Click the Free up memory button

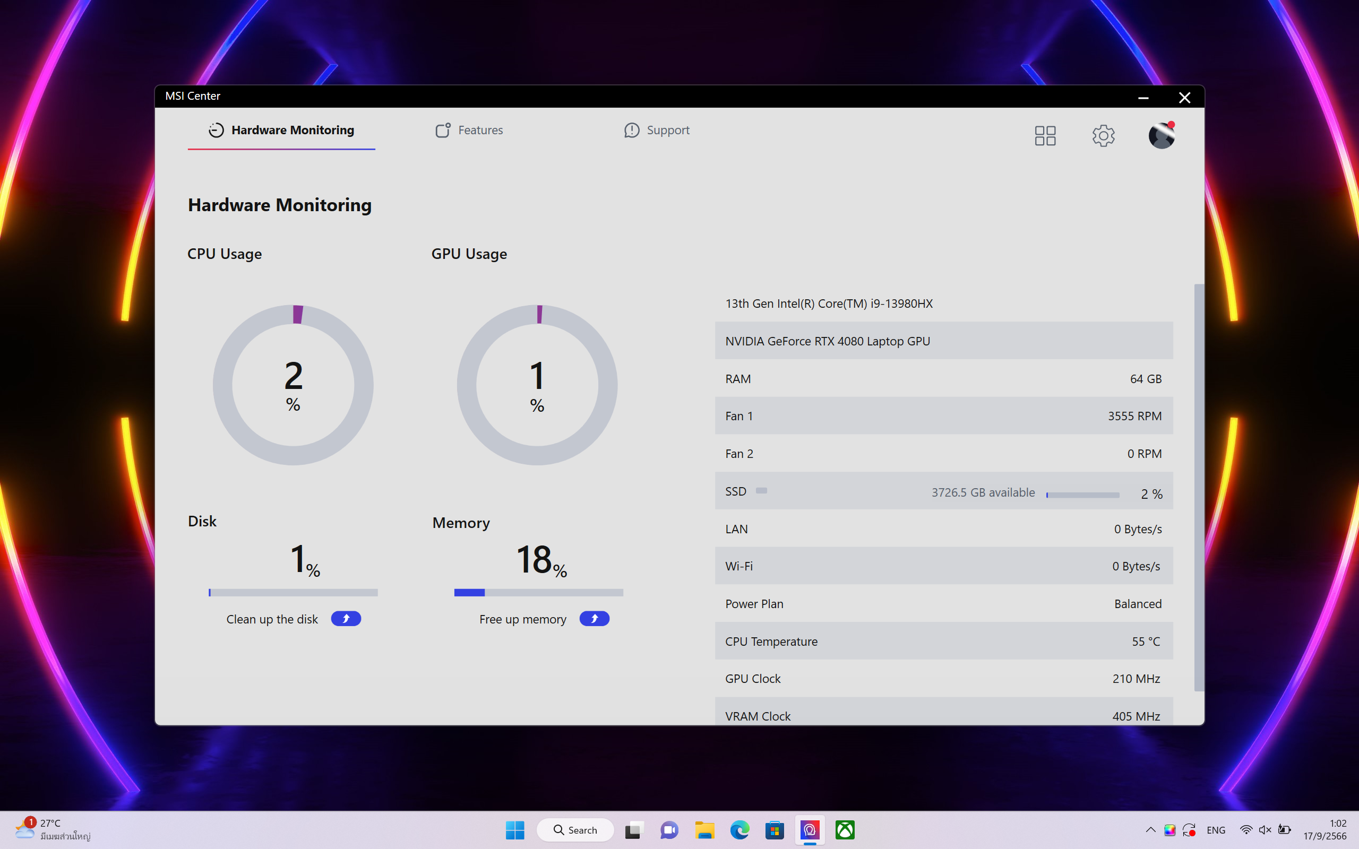click(x=594, y=618)
